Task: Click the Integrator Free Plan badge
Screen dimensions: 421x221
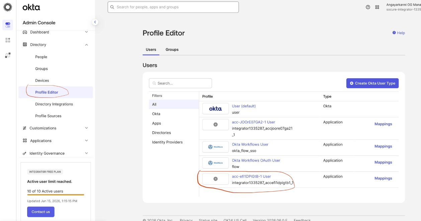Action: click(x=45, y=172)
